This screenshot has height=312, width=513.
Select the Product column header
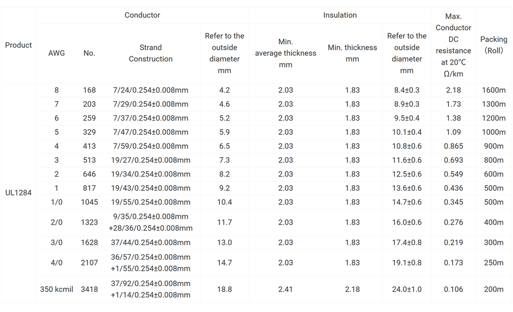(18, 45)
